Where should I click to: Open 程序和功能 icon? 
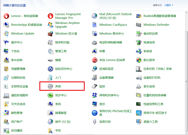[x=50, y=42]
